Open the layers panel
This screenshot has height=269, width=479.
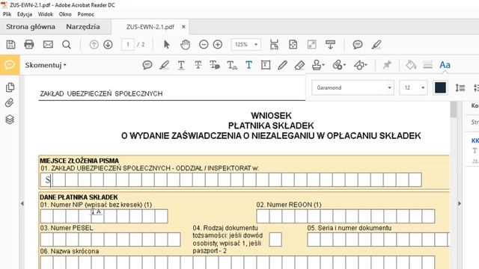point(10,120)
